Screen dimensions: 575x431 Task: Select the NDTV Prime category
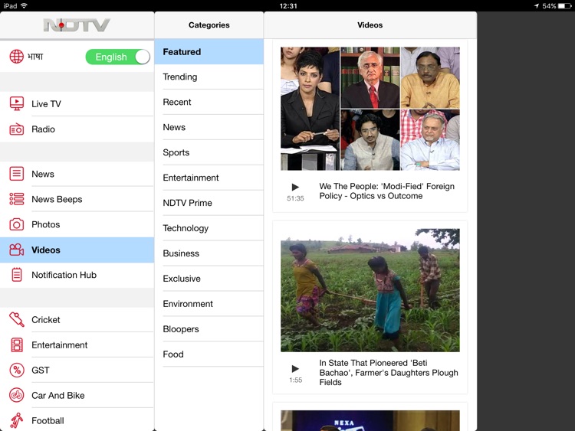click(209, 203)
